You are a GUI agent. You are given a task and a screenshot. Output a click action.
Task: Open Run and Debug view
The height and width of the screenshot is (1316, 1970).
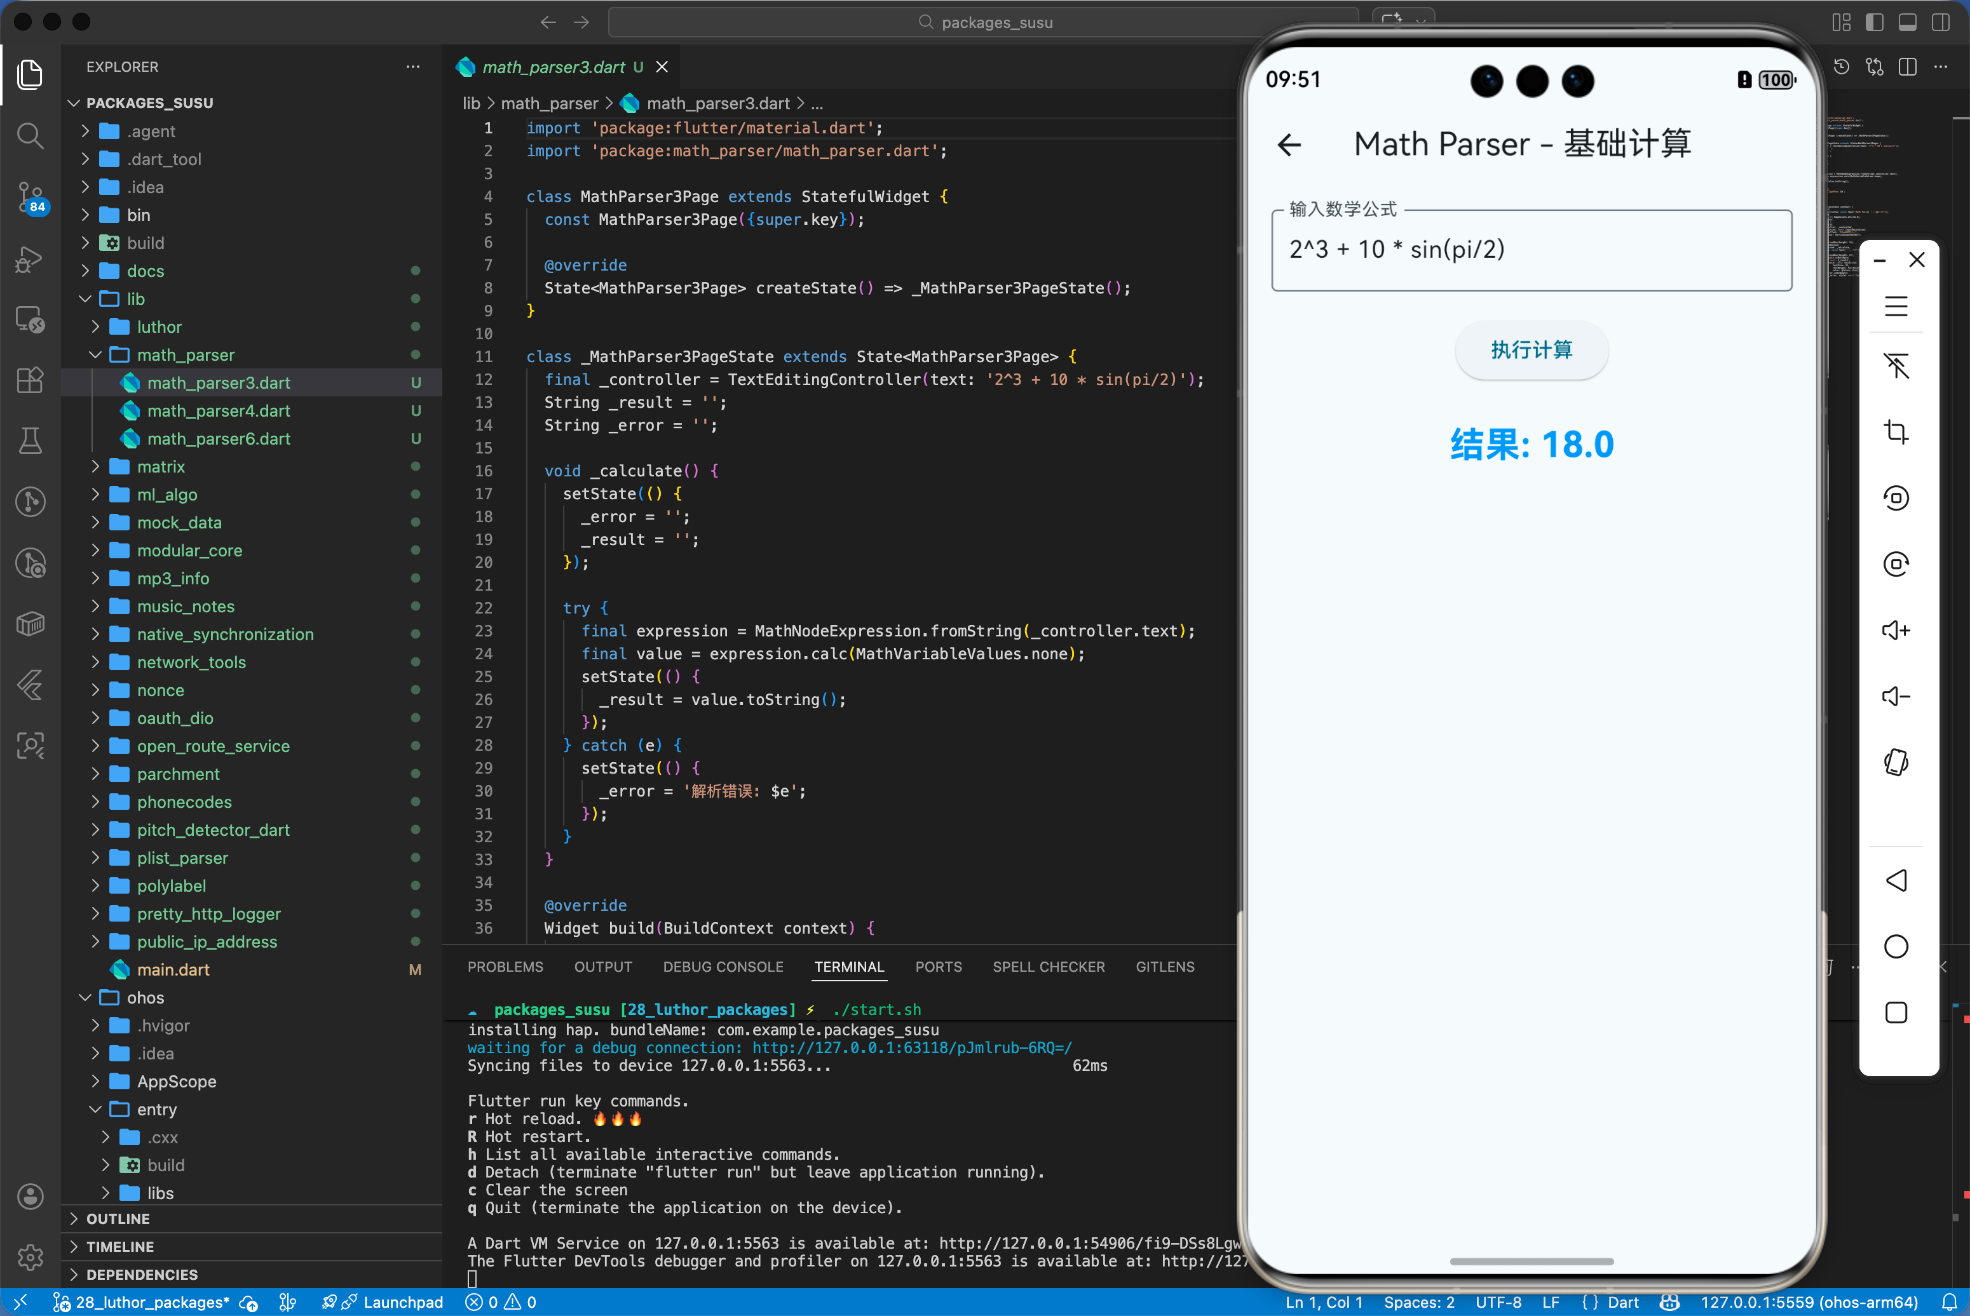tap(31, 259)
